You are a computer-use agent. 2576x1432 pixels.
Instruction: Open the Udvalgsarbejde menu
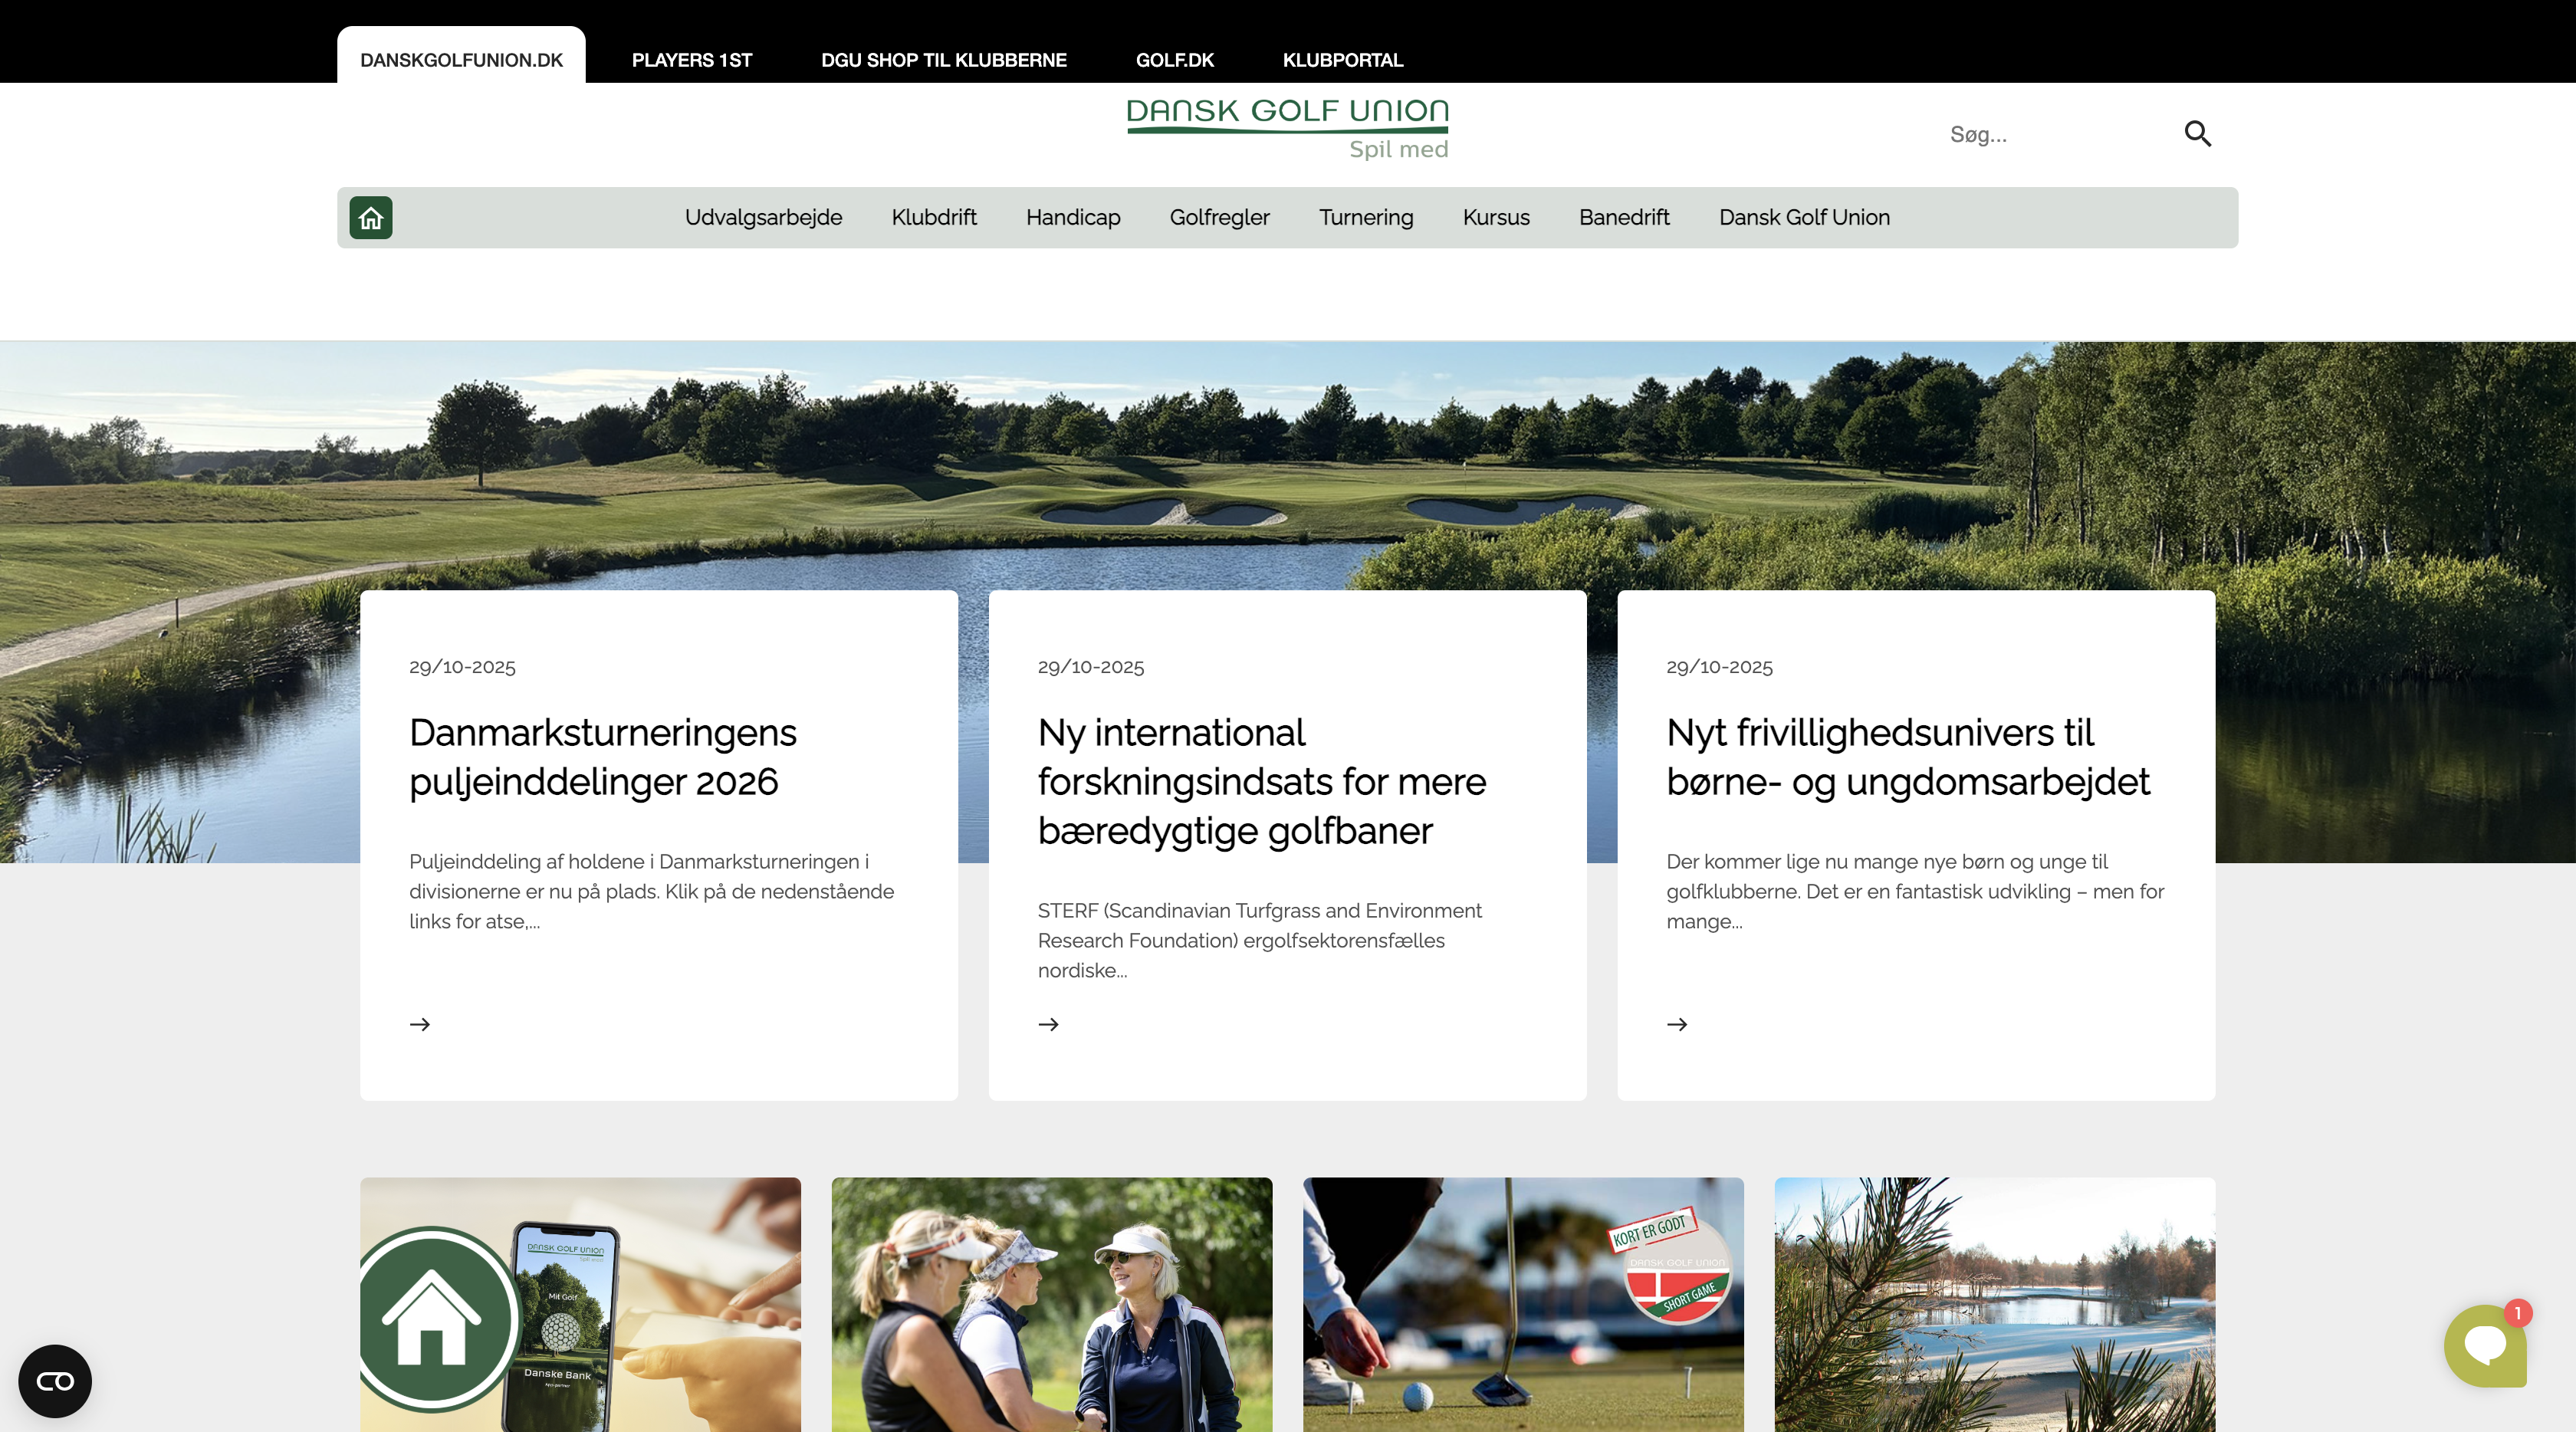point(763,218)
